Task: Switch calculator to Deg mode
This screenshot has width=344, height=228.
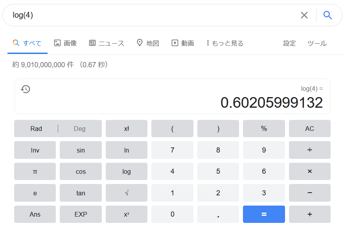Action: pyautogui.click(x=80, y=129)
